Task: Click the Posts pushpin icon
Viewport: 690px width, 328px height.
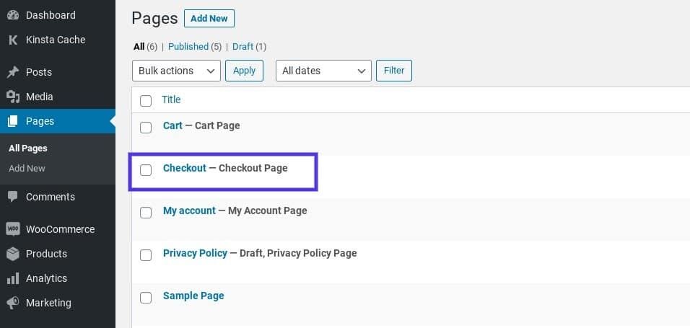Action: point(13,72)
